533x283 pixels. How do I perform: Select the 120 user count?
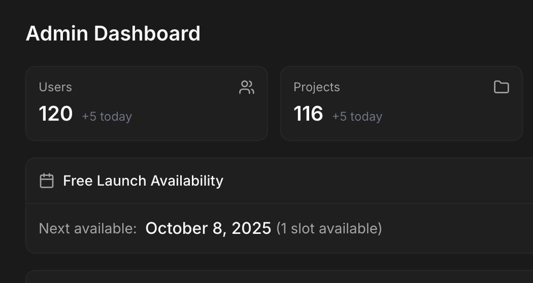[x=56, y=114]
